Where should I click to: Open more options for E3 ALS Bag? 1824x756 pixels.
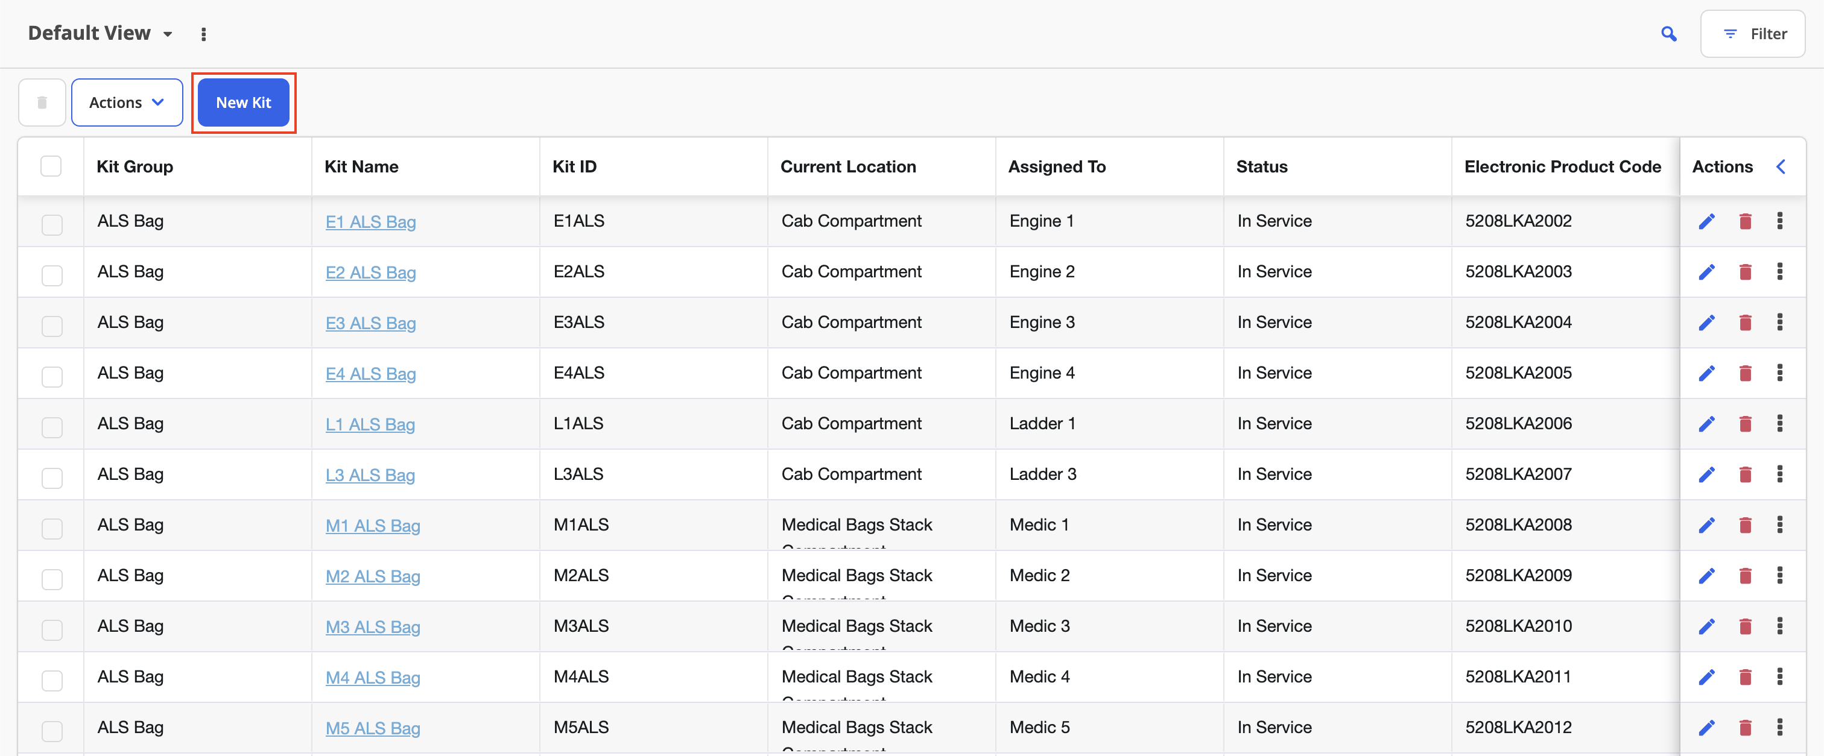1779,322
